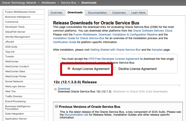Open Oracle Service Bus 12c Download link
The image size is (186, 121).
tap(64, 89)
